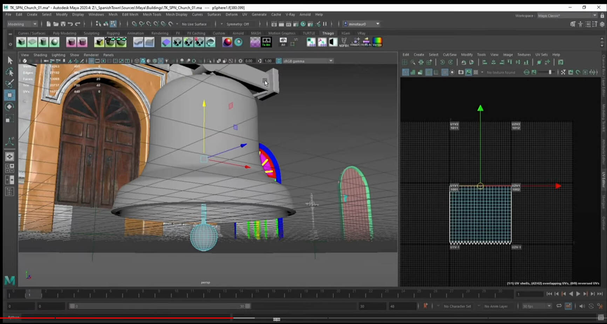Click the Symmetry: Off button
607x324 pixels.
[238, 24]
